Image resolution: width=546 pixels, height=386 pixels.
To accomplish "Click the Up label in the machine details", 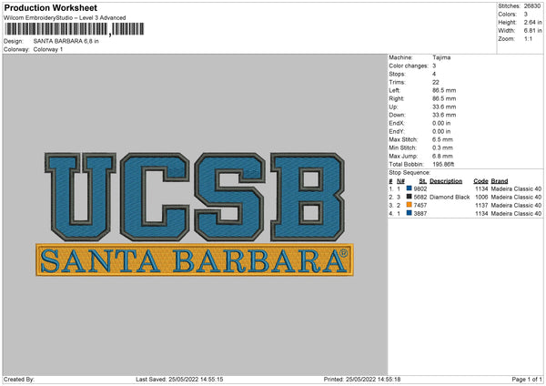I will pos(393,107).
